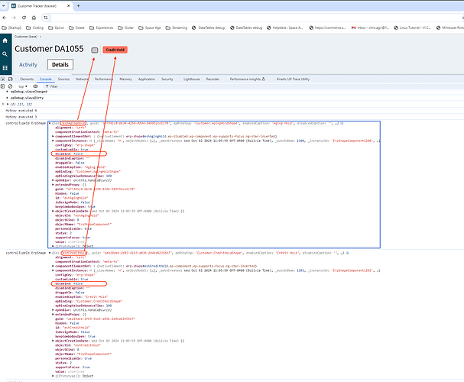Toggle the device toolbar icon in DevTools
The image size is (464, 382).
click(11, 79)
